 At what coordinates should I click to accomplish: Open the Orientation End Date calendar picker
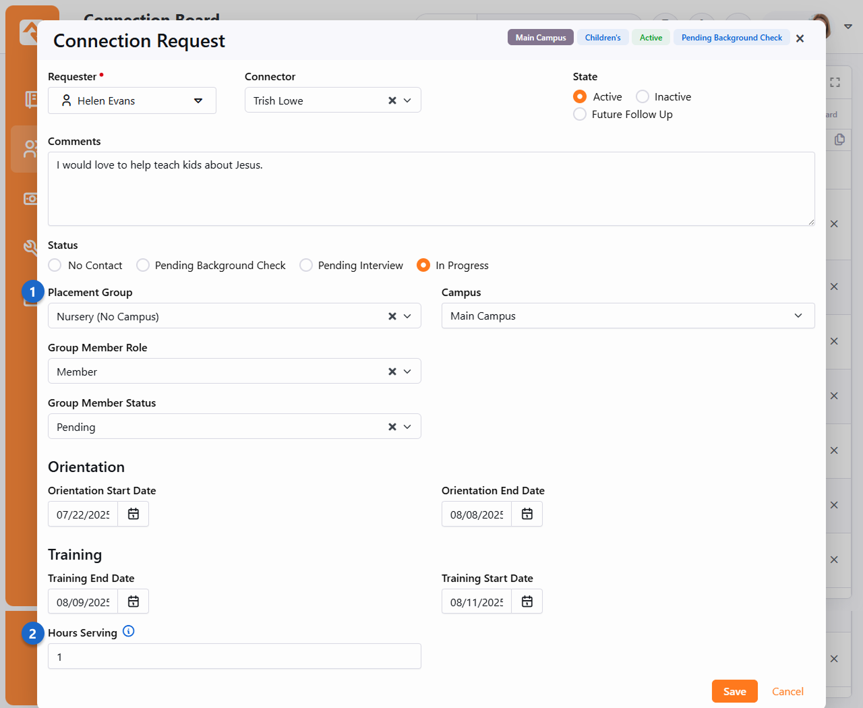click(x=527, y=514)
